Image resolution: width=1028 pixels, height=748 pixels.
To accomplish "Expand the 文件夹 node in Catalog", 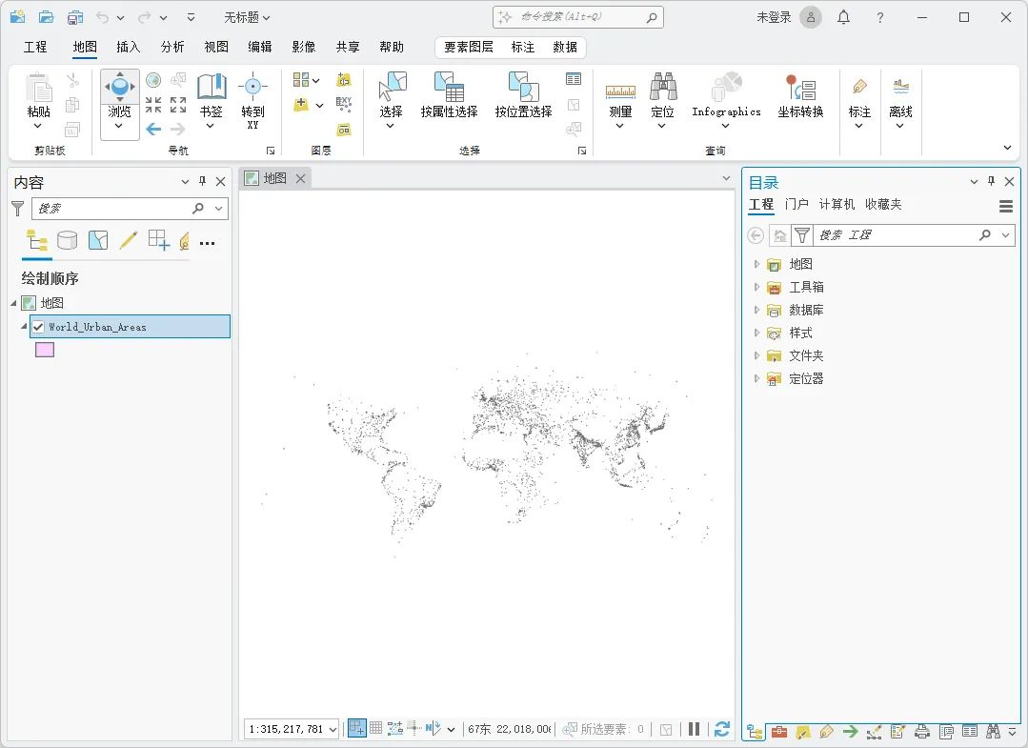I will (756, 356).
